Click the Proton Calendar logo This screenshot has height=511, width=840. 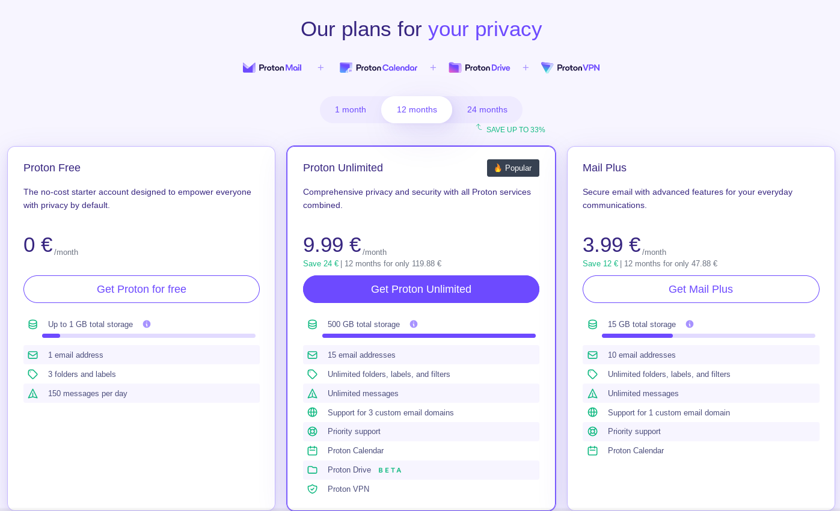378,68
